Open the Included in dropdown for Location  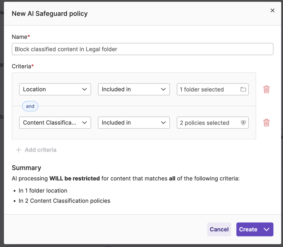tap(134, 89)
